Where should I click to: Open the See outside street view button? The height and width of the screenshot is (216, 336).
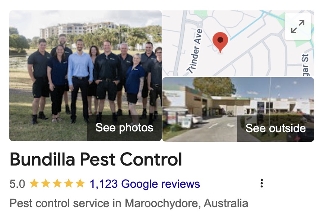[276, 128]
